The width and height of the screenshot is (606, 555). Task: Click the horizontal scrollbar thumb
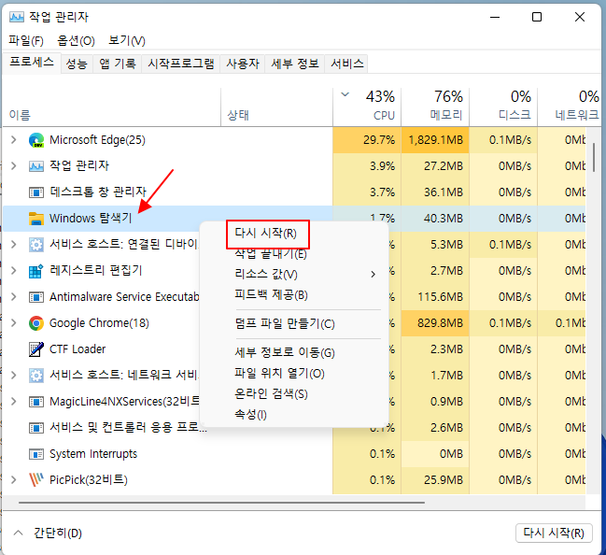221,503
